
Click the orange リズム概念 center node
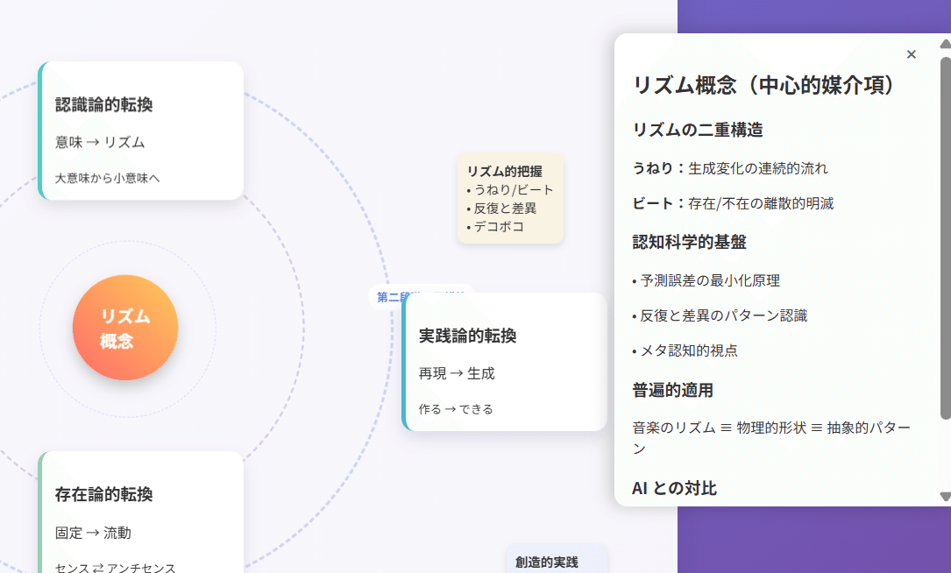point(125,328)
